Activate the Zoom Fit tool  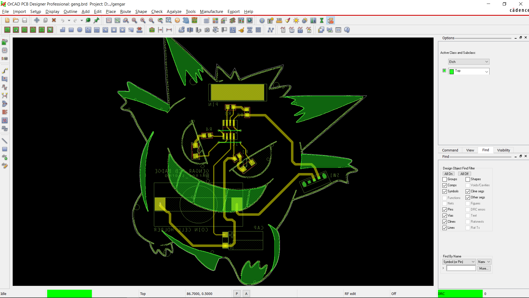pos(135,20)
